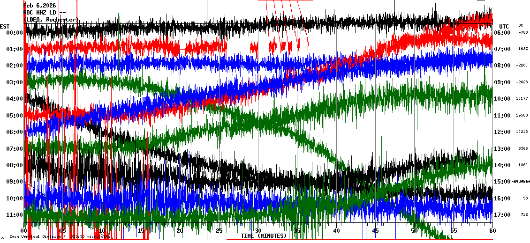Viewport: 530px width, 243px height.
Task: Select the UTC 14:00 row label
Action: pyautogui.click(x=502, y=165)
